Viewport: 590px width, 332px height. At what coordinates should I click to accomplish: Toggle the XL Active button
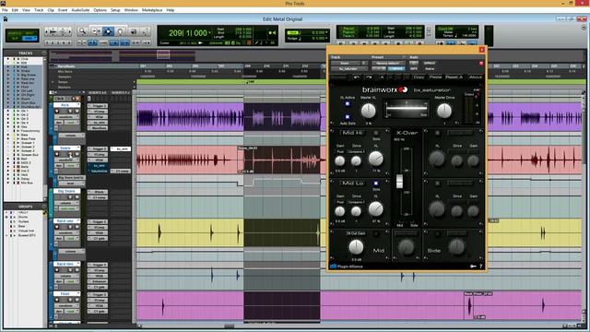(348, 104)
